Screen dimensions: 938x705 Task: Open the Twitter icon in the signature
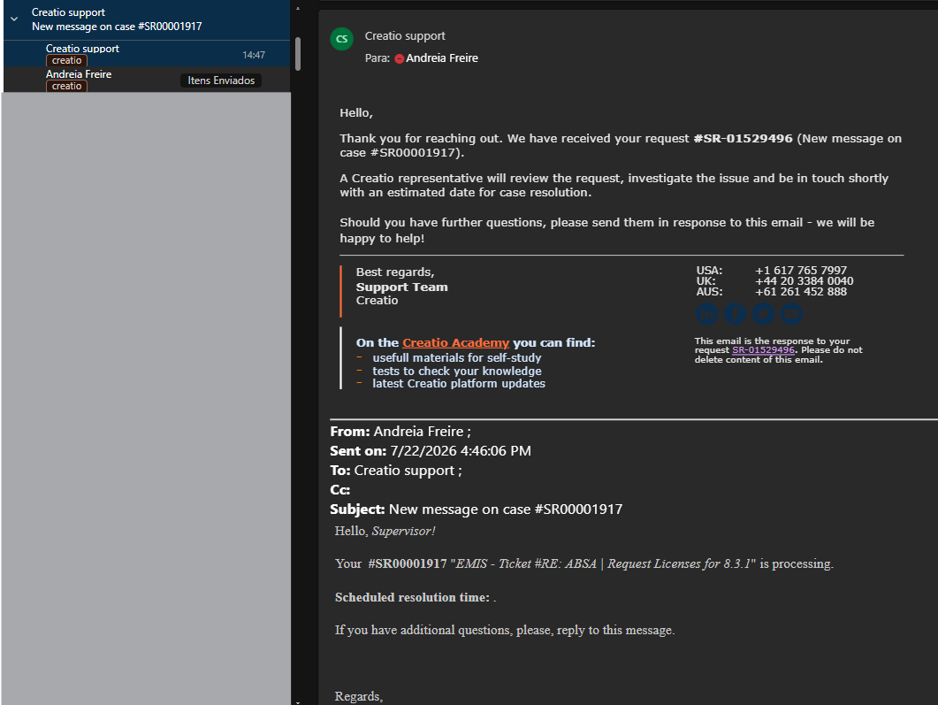click(763, 314)
